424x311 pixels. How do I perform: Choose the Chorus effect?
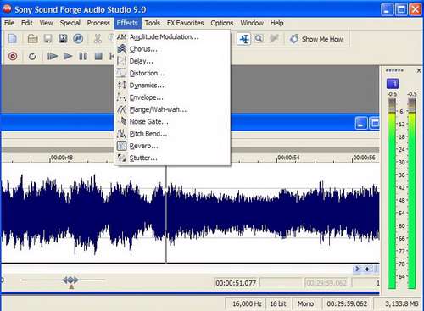coord(172,49)
